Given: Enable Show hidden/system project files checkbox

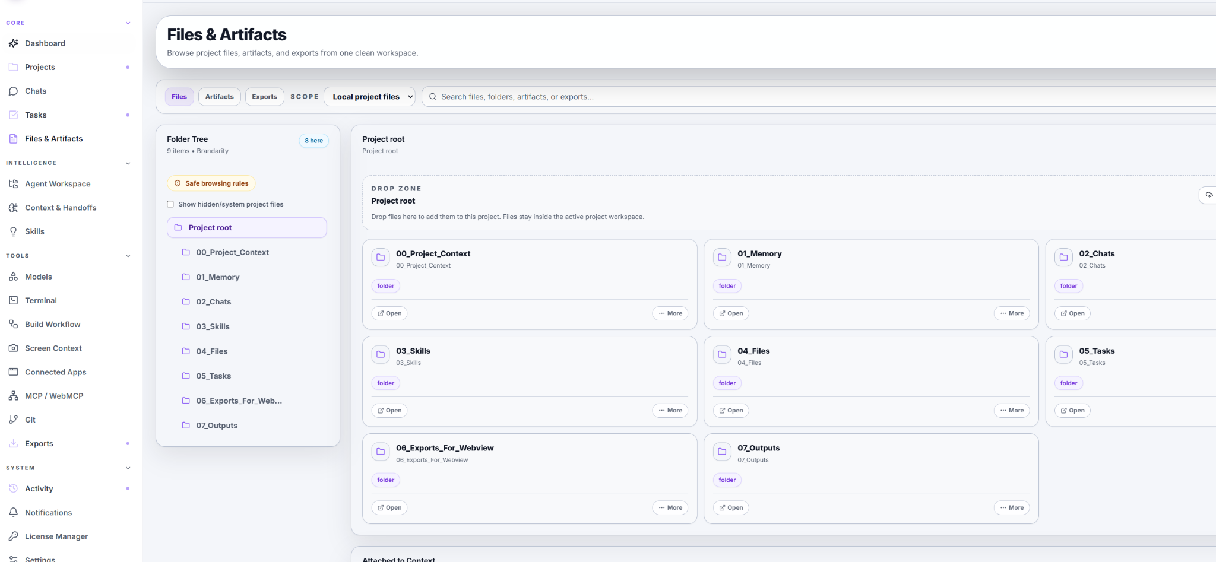Looking at the screenshot, I should [x=170, y=204].
